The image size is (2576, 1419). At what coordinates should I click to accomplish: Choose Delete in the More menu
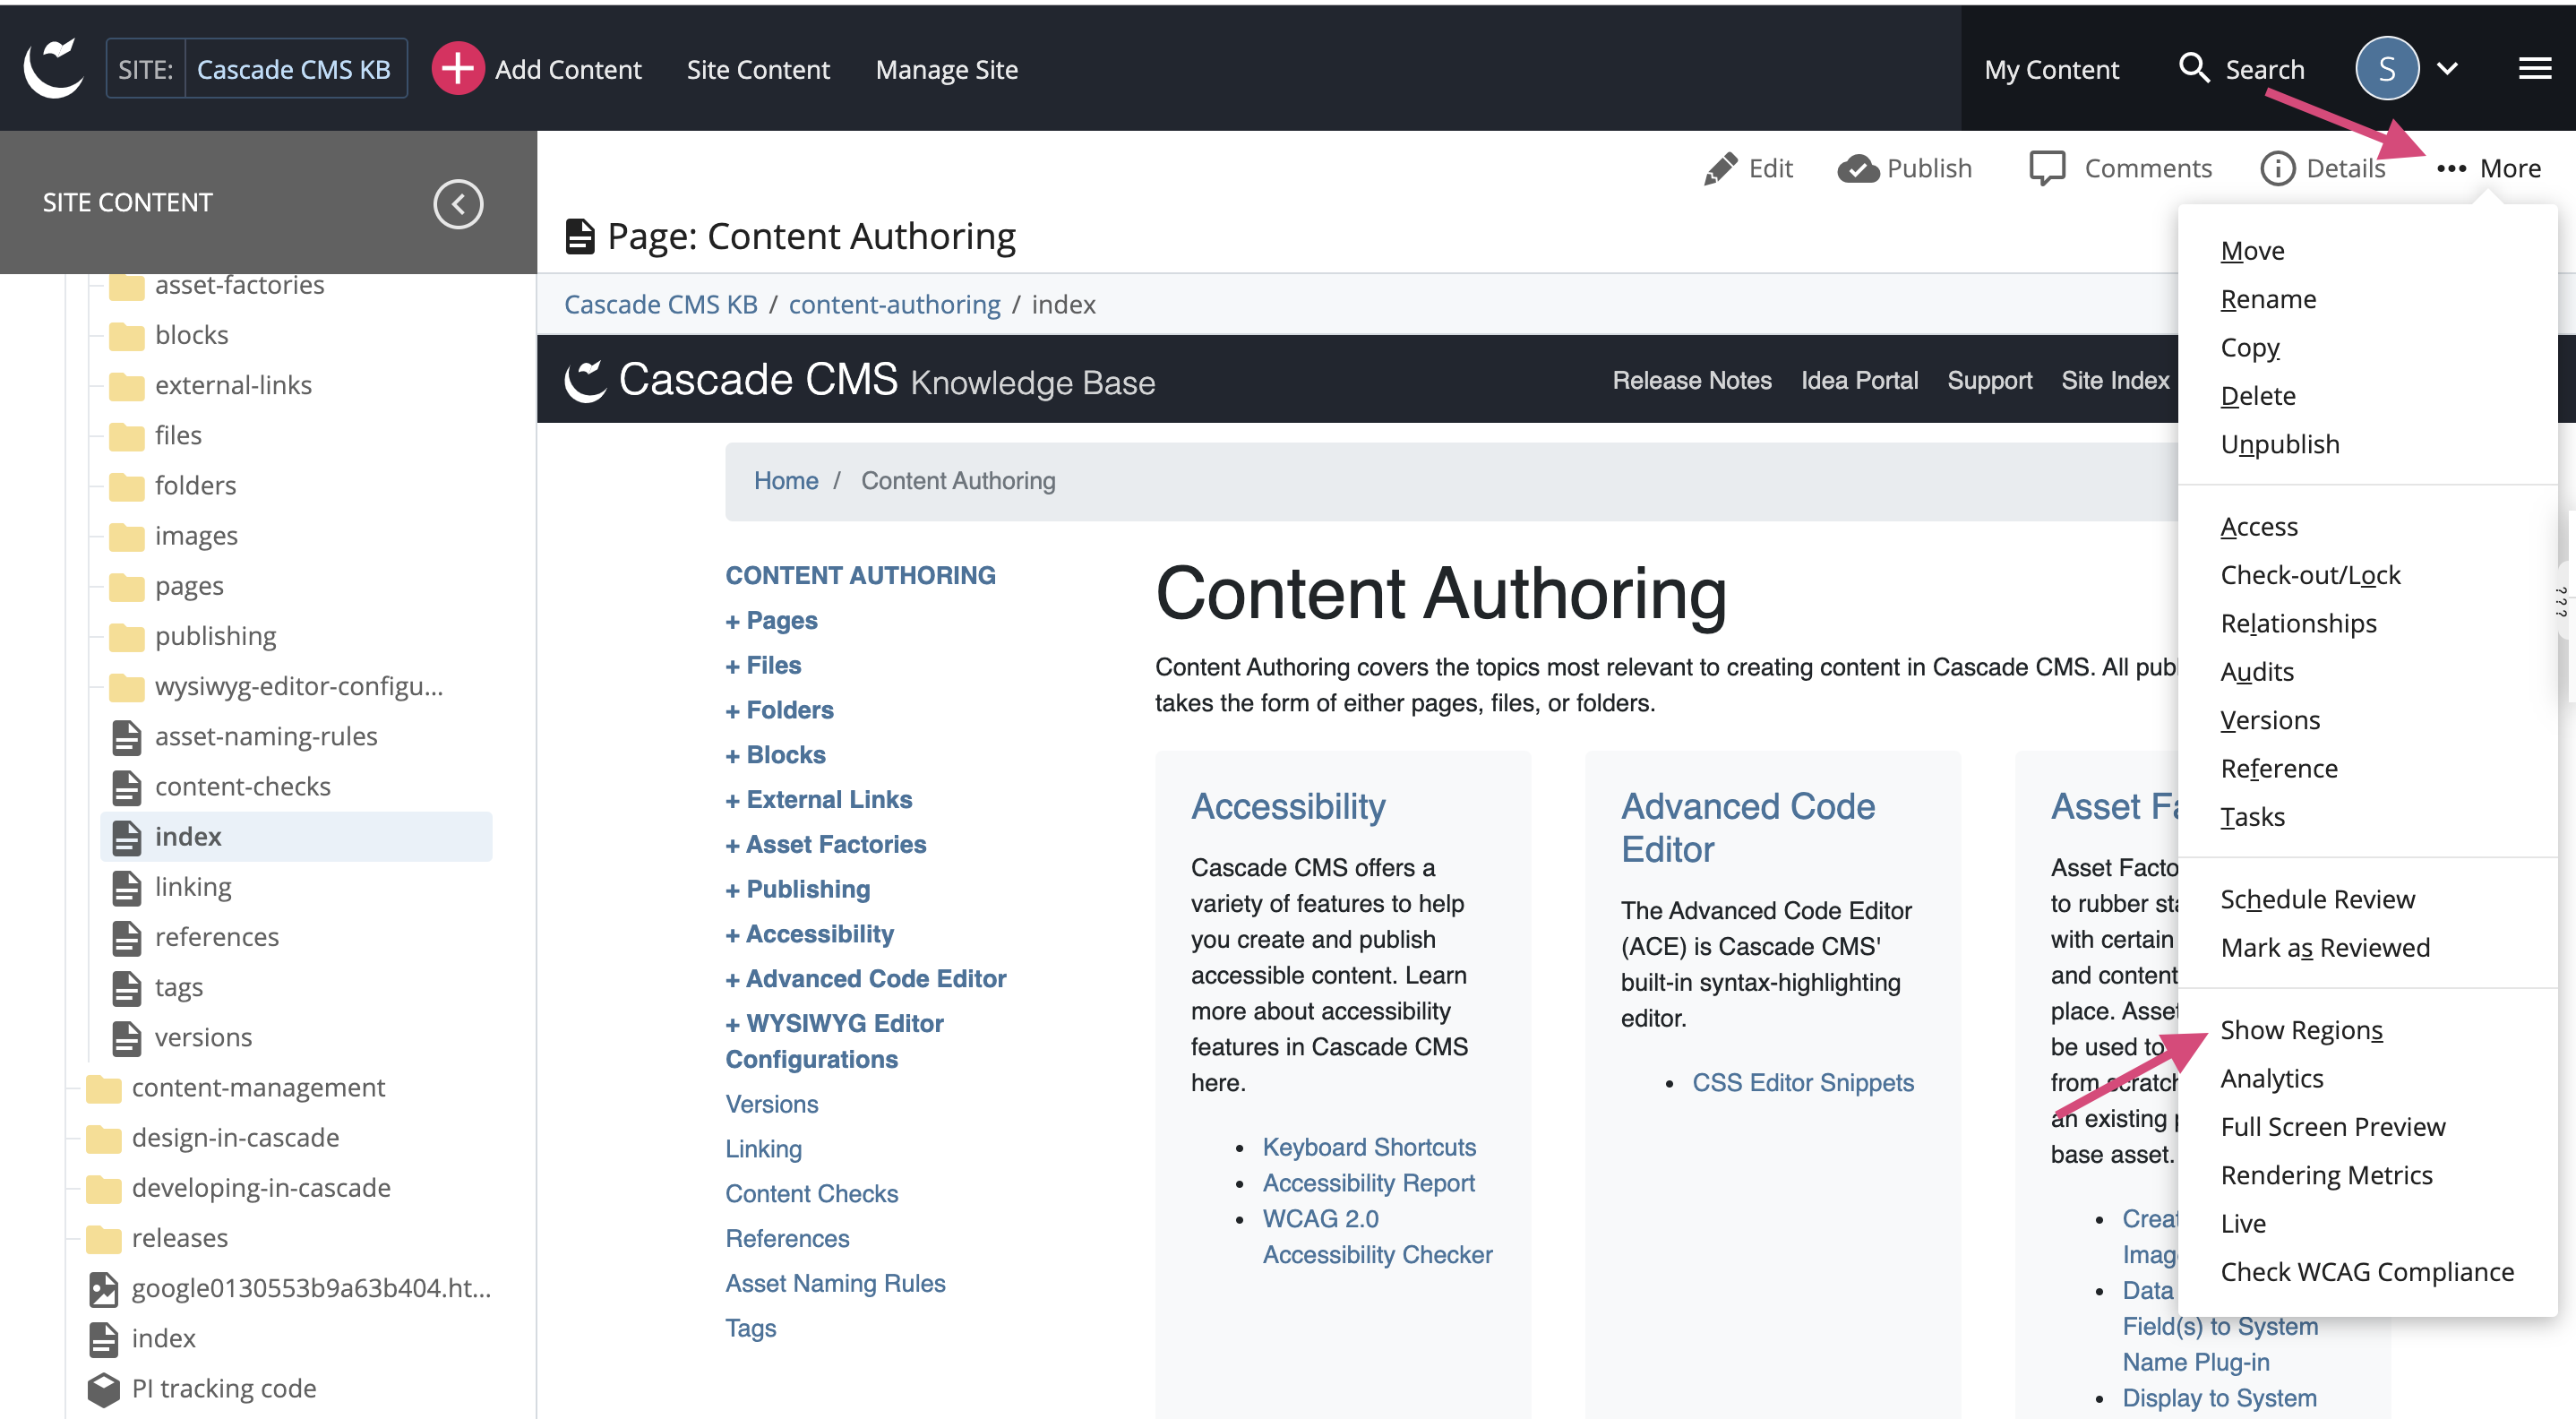pos(2258,395)
